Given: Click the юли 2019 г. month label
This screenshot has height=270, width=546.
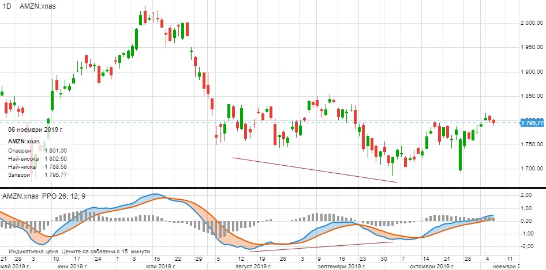Looking at the screenshot, I should tap(160, 266).
